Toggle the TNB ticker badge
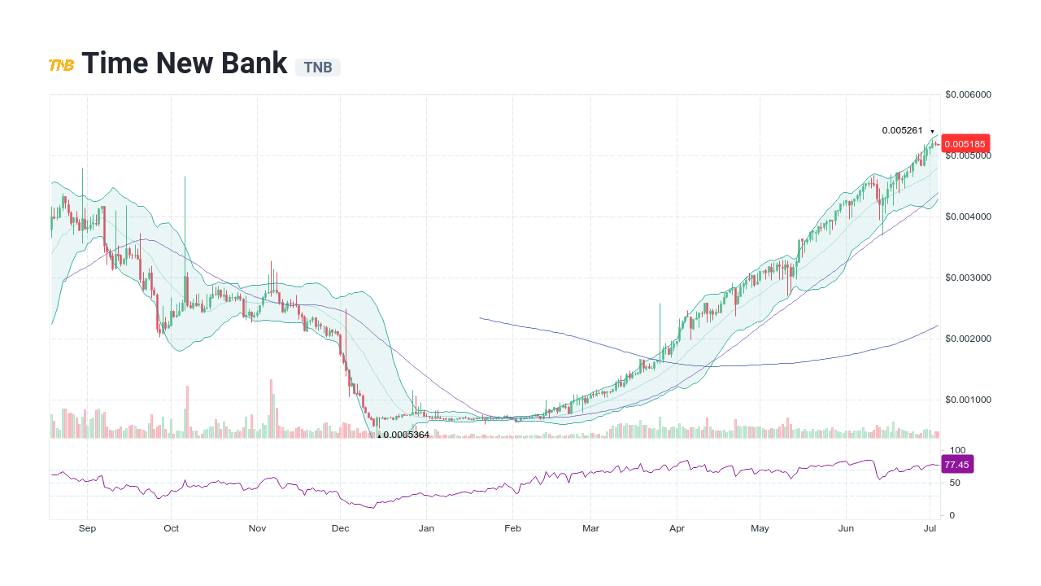The height and width of the screenshot is (586, 1041). coord(319,68)
